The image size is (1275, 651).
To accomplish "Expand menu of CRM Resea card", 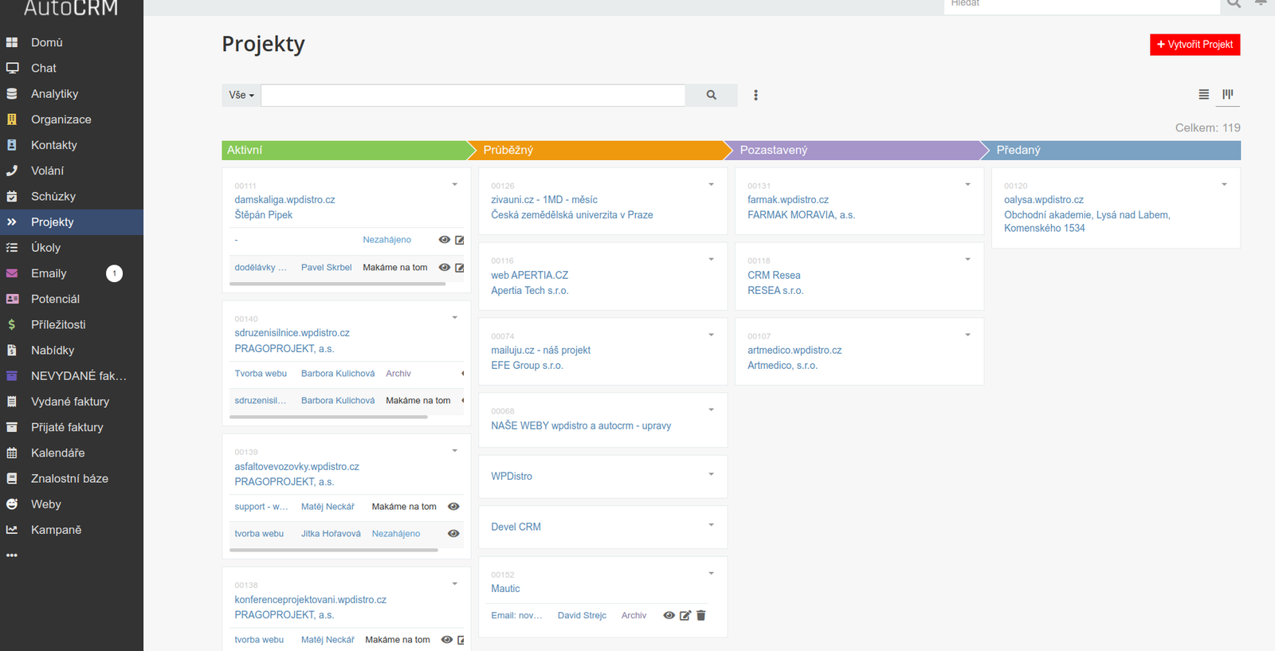I will pos(968,260).
